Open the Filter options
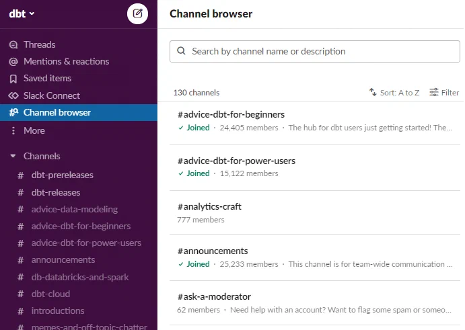The width and height of the screenshot is (465, 330). pos(444,93)
